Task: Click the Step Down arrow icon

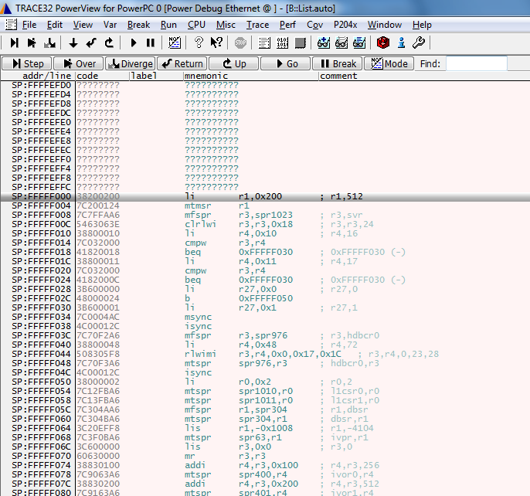Action: tap(73, 43)
